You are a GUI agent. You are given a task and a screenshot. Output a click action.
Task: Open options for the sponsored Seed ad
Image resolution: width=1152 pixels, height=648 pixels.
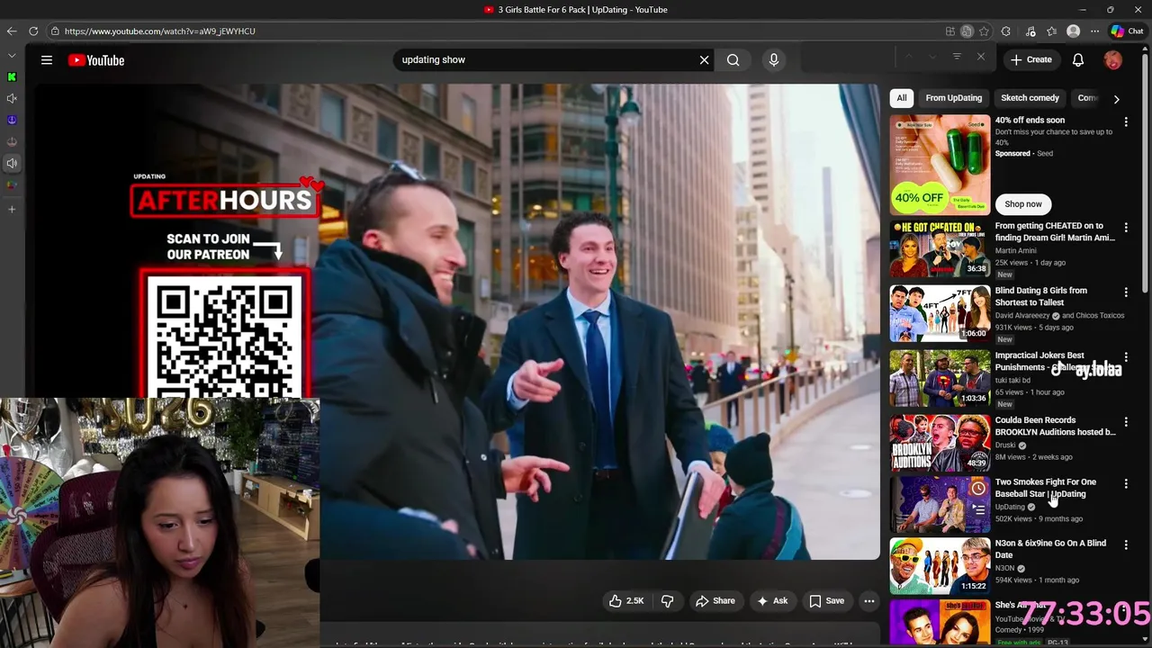point(1126,121)
